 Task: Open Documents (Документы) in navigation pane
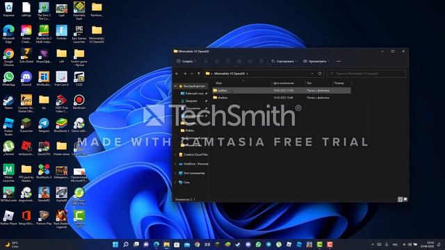(x=193, y=108)
